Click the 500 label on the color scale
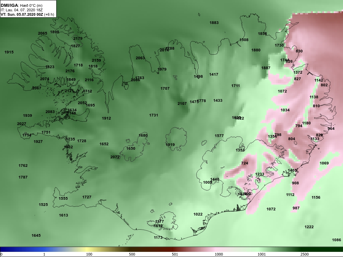The height and width of the screenshot is (257, 343). 132,254
